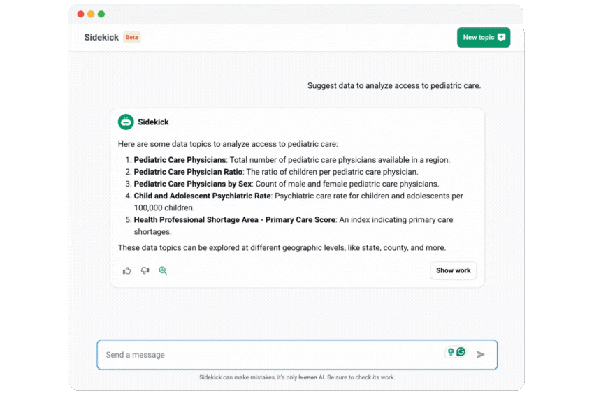The height and width of the screenshot is (401, 594).
Task: Click the green maximize window button
Action: click(x=101, y=14)
